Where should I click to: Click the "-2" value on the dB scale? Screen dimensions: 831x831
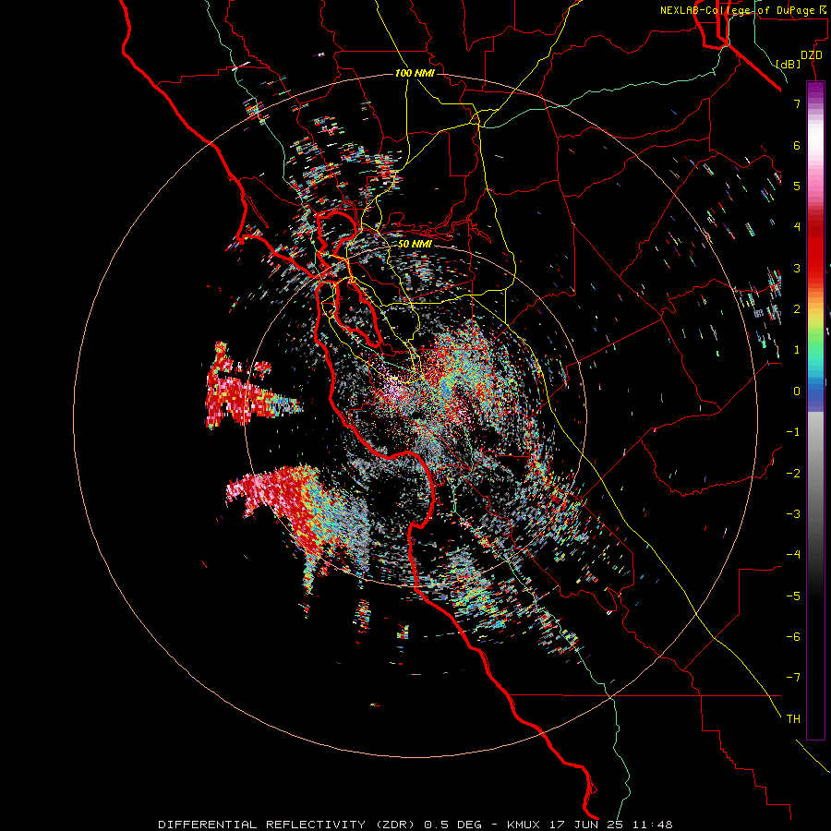click(793, 474)
